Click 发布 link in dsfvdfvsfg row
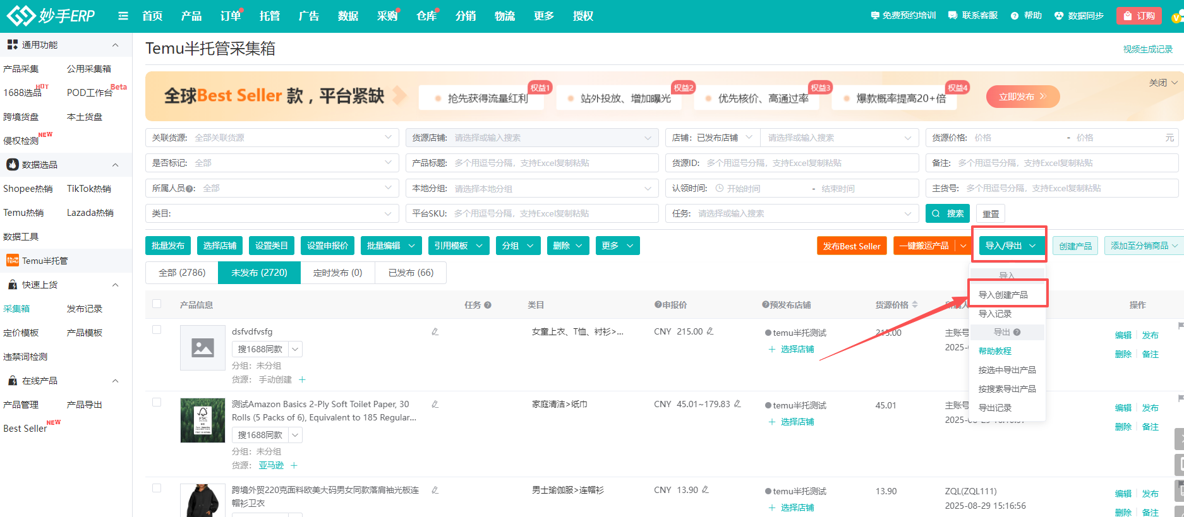The image size is (1184, 517). (1150, 335)
